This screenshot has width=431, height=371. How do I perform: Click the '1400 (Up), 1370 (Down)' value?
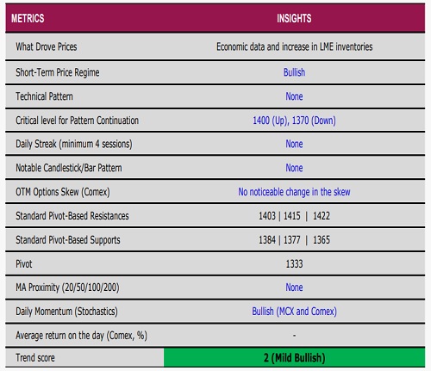point(294,121)
